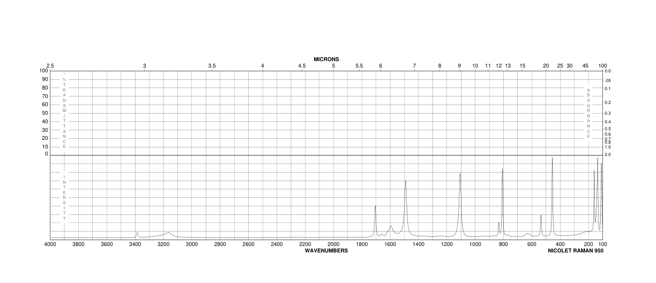Click the 2000 wavenumber tick label
The width and height of the screenshot is (656, 283).
333,244
